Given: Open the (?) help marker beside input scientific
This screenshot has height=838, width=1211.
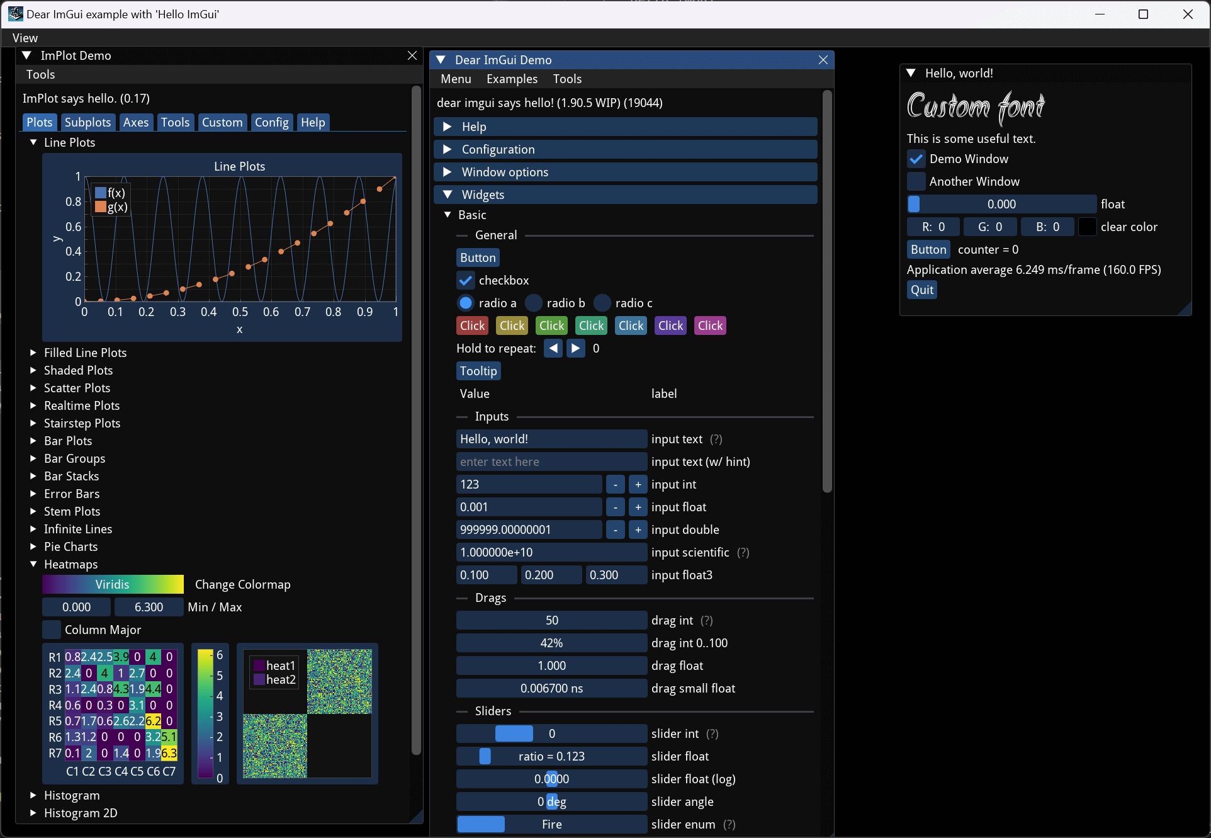Looking at the screenshot, I should [x=743, y=552].
